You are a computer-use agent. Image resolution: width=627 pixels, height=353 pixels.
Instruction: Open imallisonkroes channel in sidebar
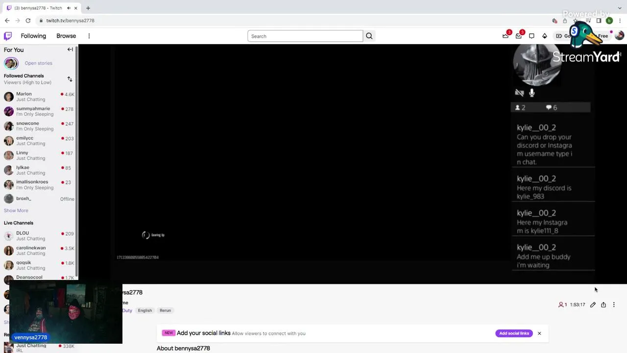[39, 185]
